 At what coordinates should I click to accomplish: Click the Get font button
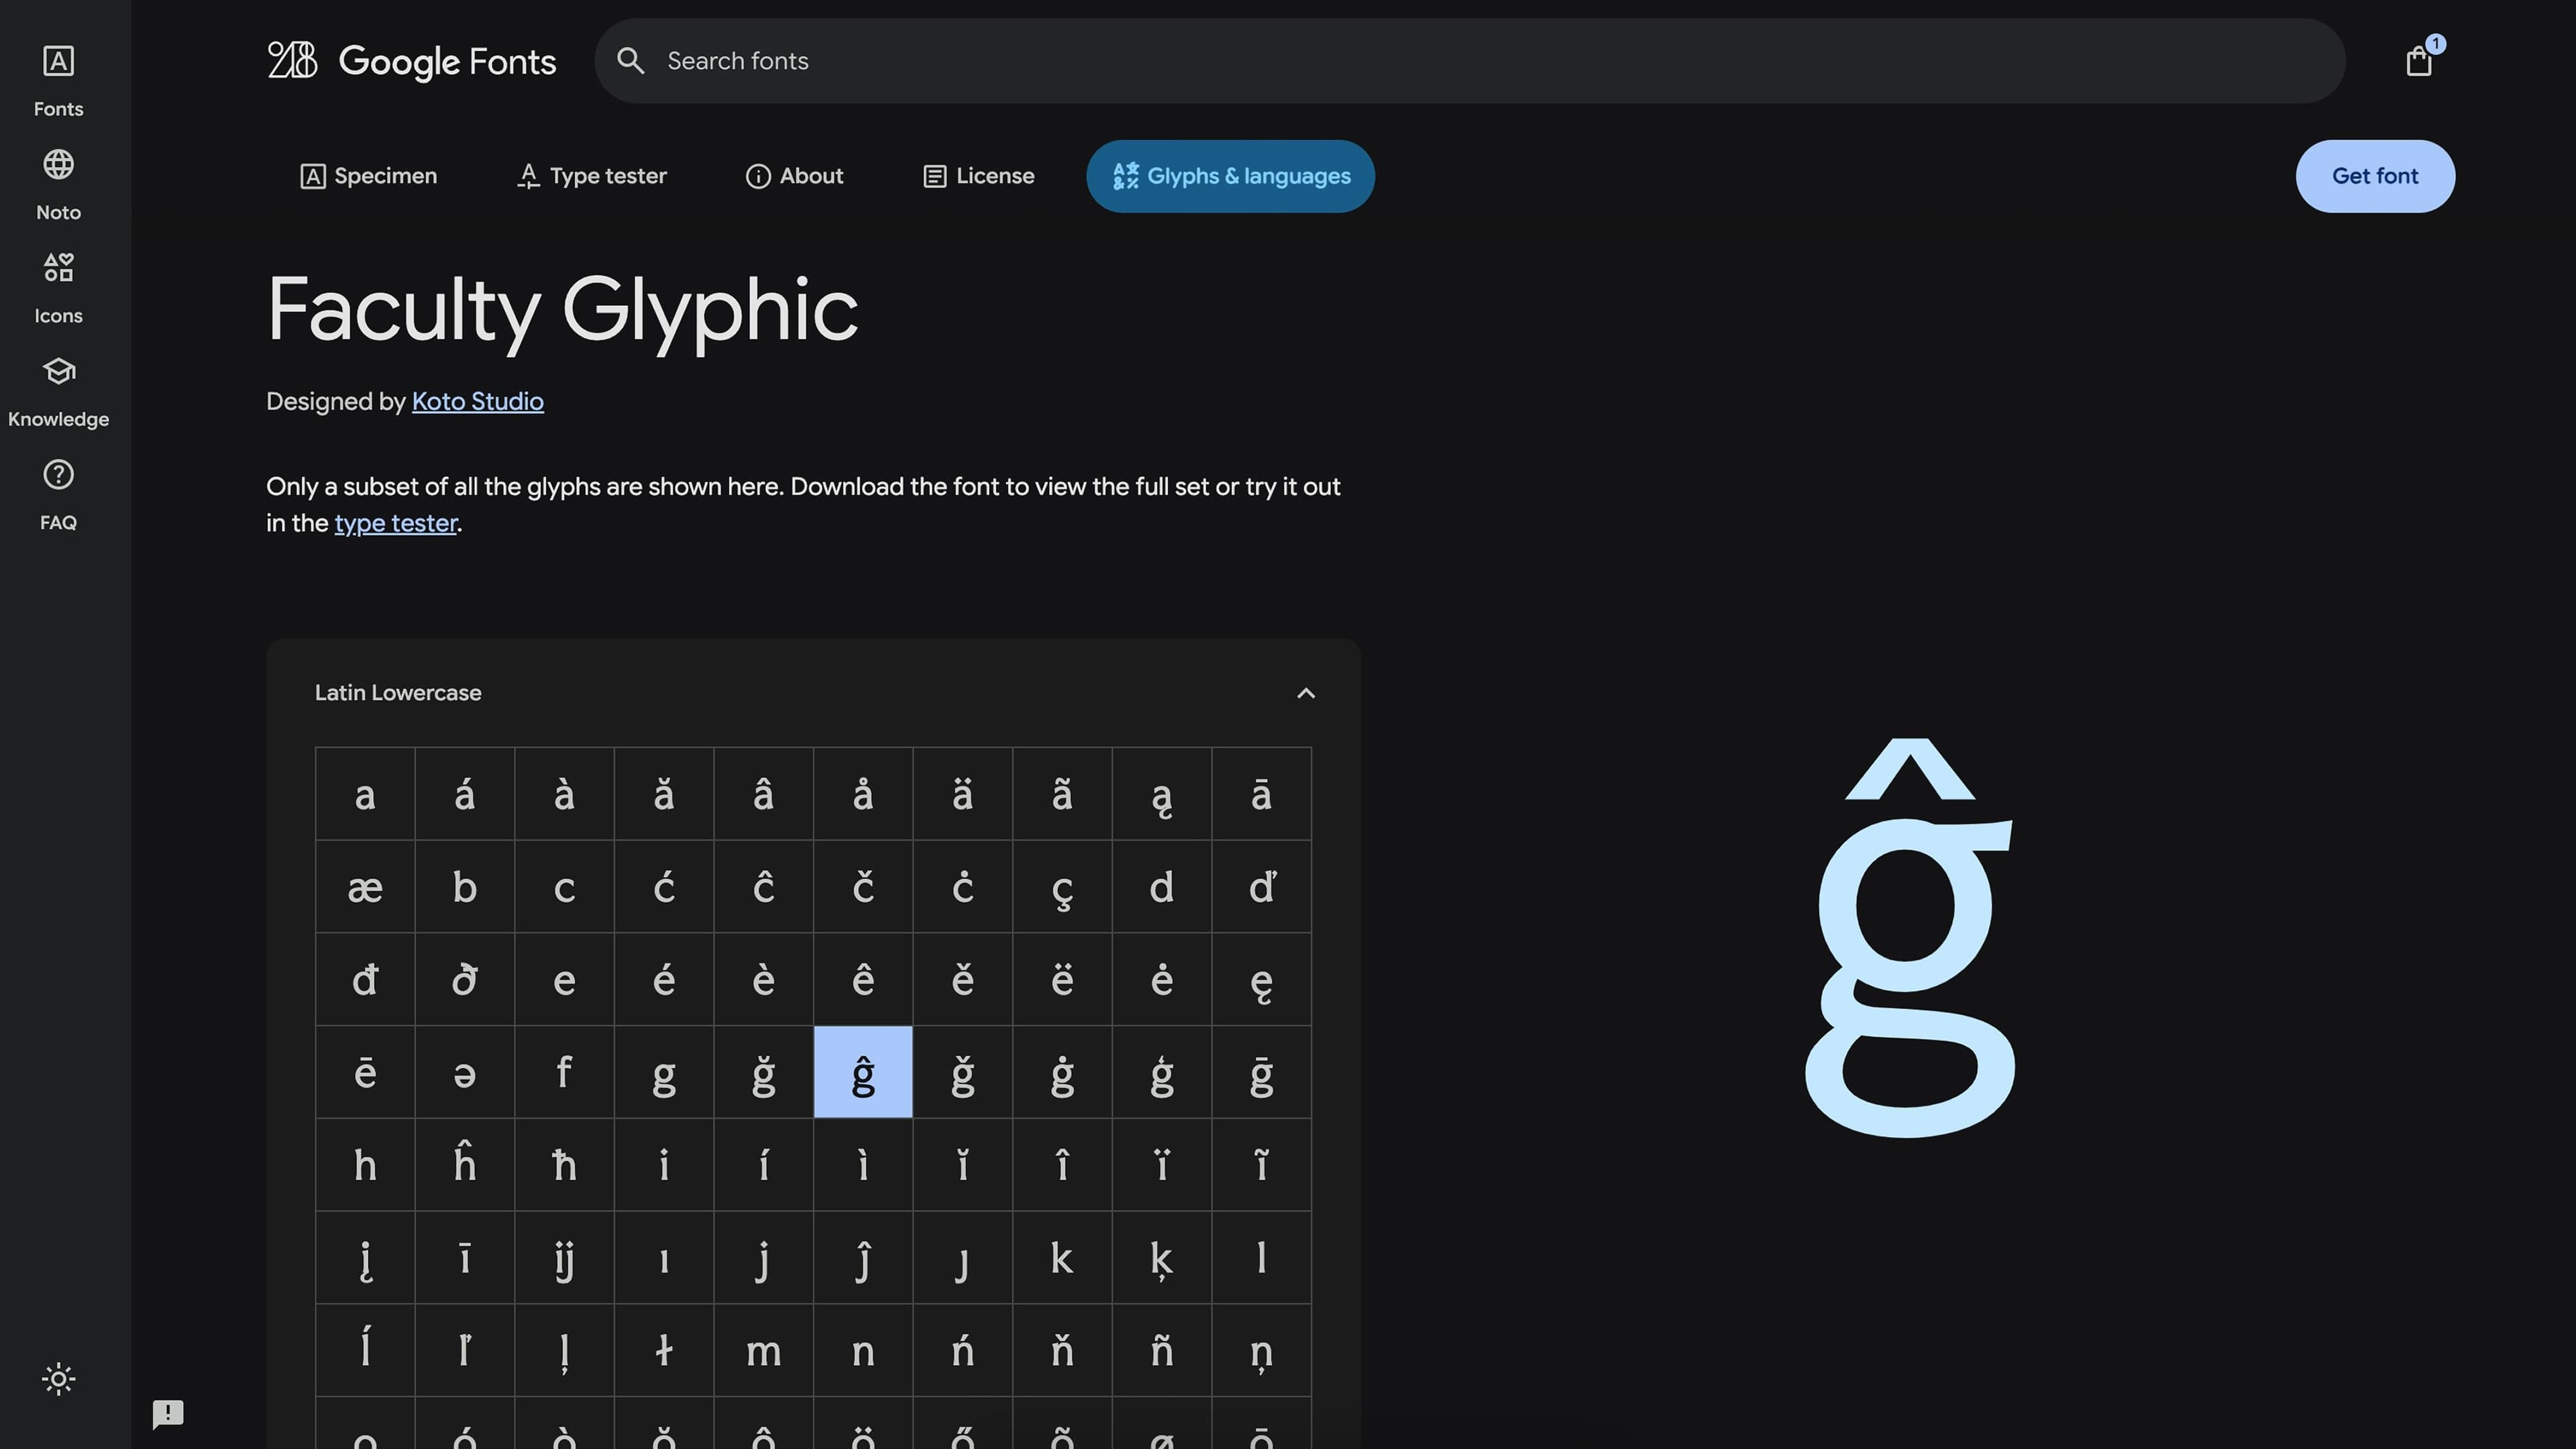(x=2374, y=176)
